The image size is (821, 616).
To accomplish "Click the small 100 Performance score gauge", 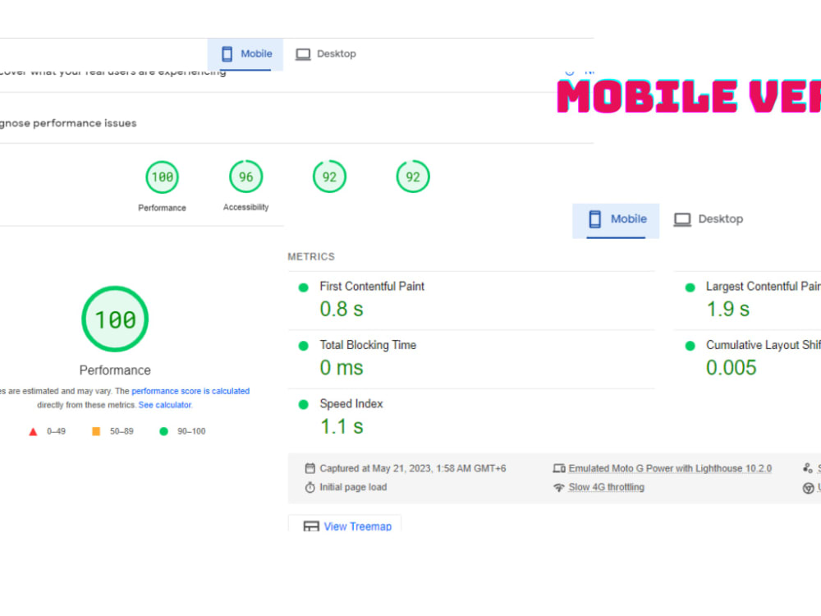I will [x=163, y=177].
